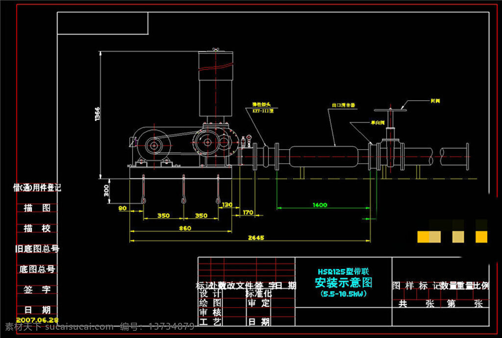Screen dimensions: 502x338
Task: Click the 标准化 cell in title block
Action: (x=259, y=293)
